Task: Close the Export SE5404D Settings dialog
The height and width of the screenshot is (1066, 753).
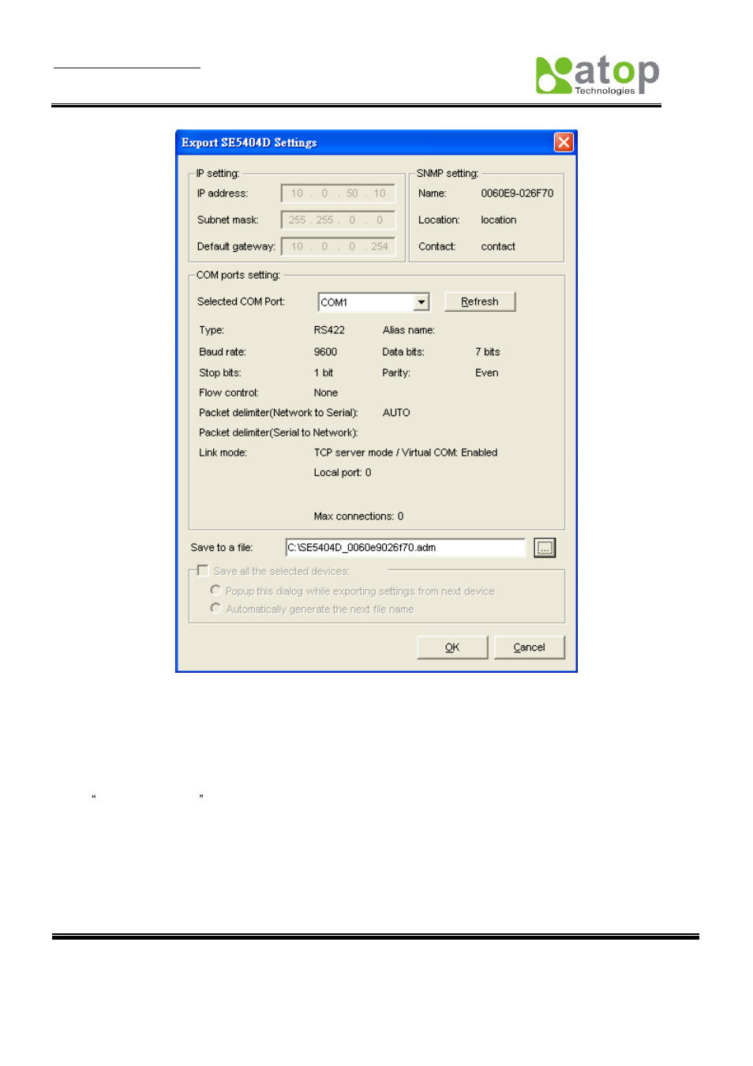Action: coord(563,142)
